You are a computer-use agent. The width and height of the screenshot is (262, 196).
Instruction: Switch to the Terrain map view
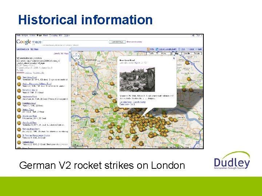coord(196,53)
